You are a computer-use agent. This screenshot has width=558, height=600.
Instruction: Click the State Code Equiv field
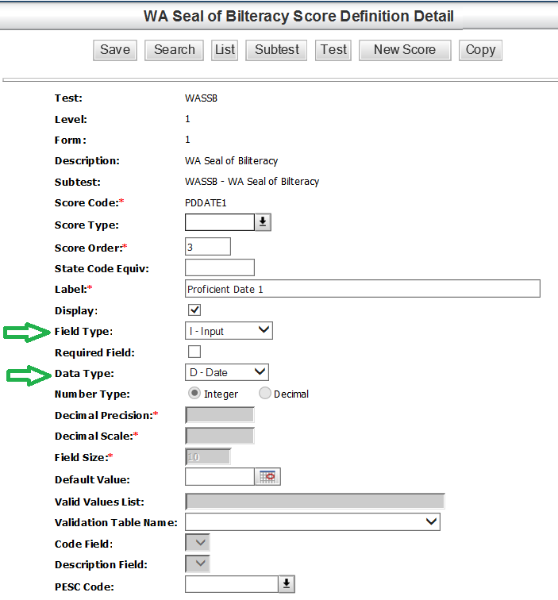[x=219, y=267]
